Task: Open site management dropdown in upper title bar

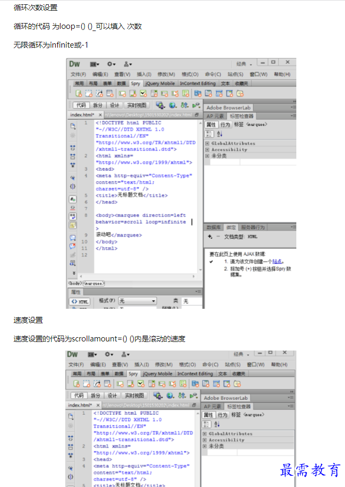Action: click(x=128, y=64)
